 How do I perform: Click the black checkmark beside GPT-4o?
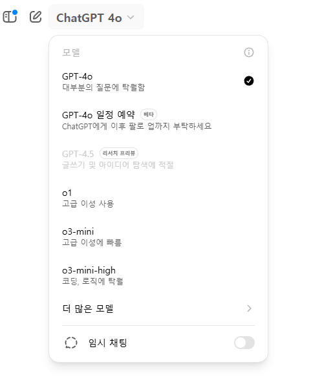click(249, 81)
